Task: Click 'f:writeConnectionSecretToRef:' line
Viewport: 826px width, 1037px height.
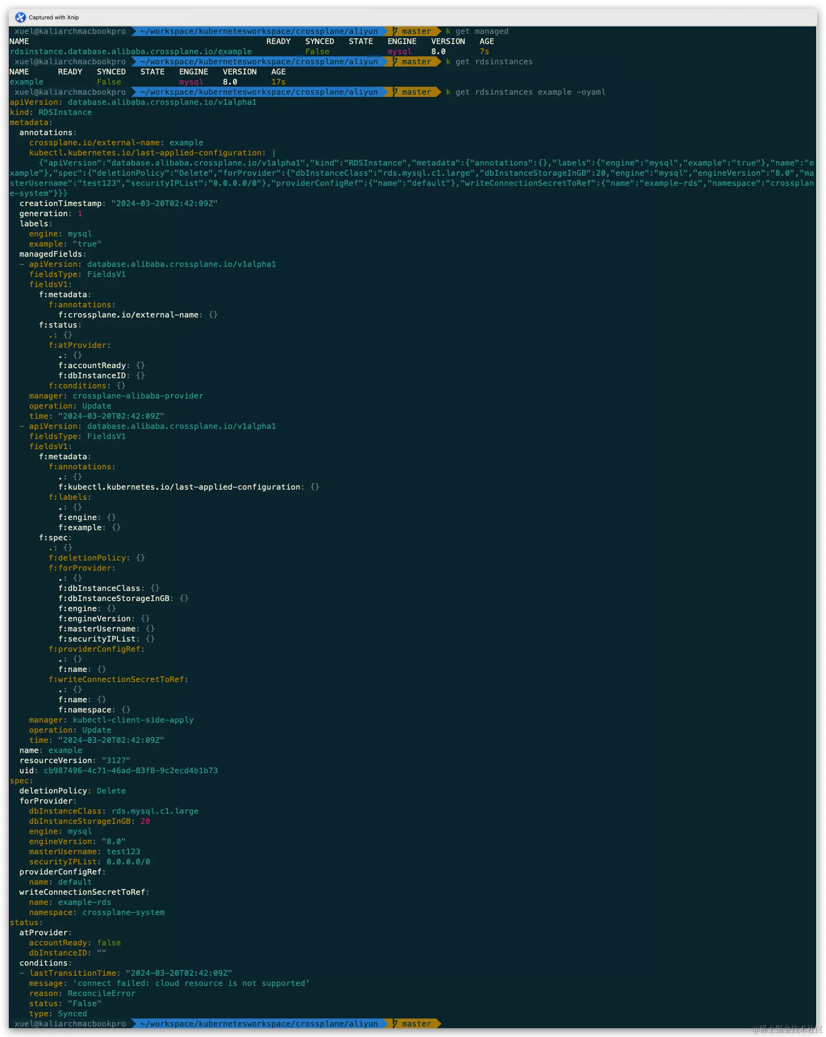Action: 119,679
